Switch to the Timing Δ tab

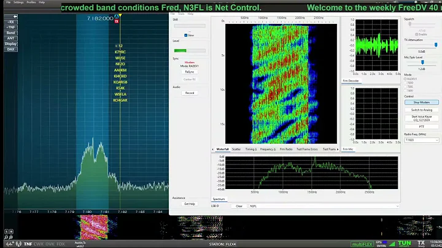point(251,149)
